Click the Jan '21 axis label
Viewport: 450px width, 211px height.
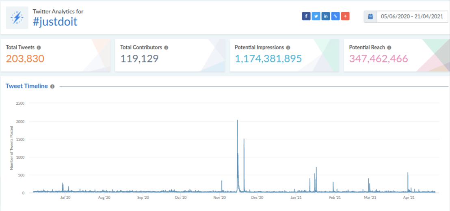tap(296, 198)
